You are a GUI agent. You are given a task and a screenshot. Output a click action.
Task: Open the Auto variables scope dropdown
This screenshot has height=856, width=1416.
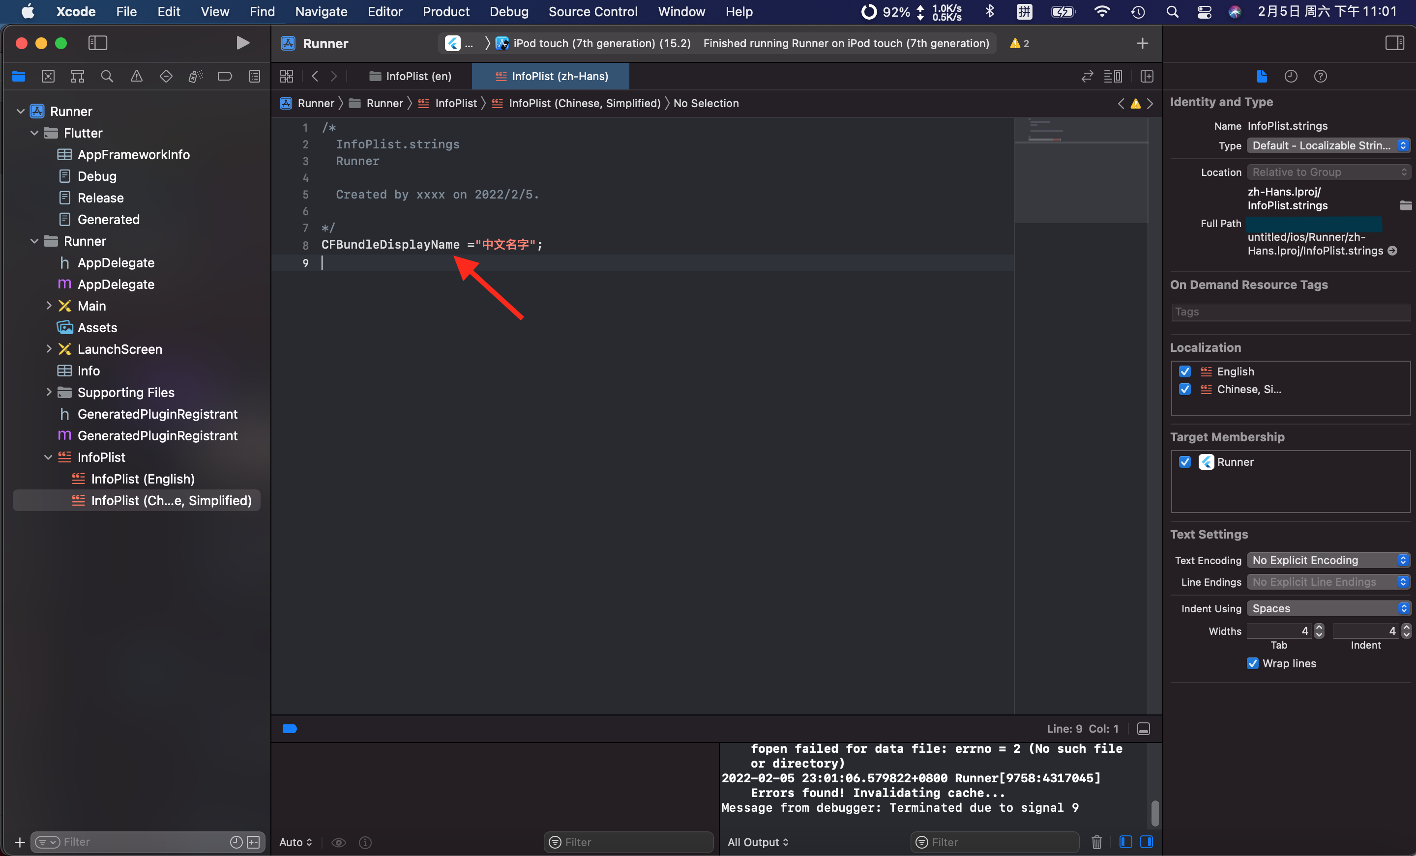click(x=295, y=842)
